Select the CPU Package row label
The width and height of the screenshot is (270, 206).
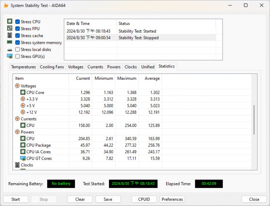click(39, 145)
